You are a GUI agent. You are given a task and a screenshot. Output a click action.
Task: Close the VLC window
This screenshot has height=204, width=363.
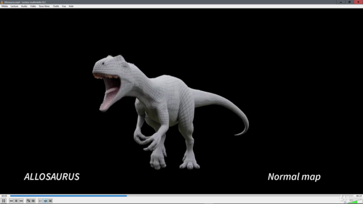pos(358,2)
